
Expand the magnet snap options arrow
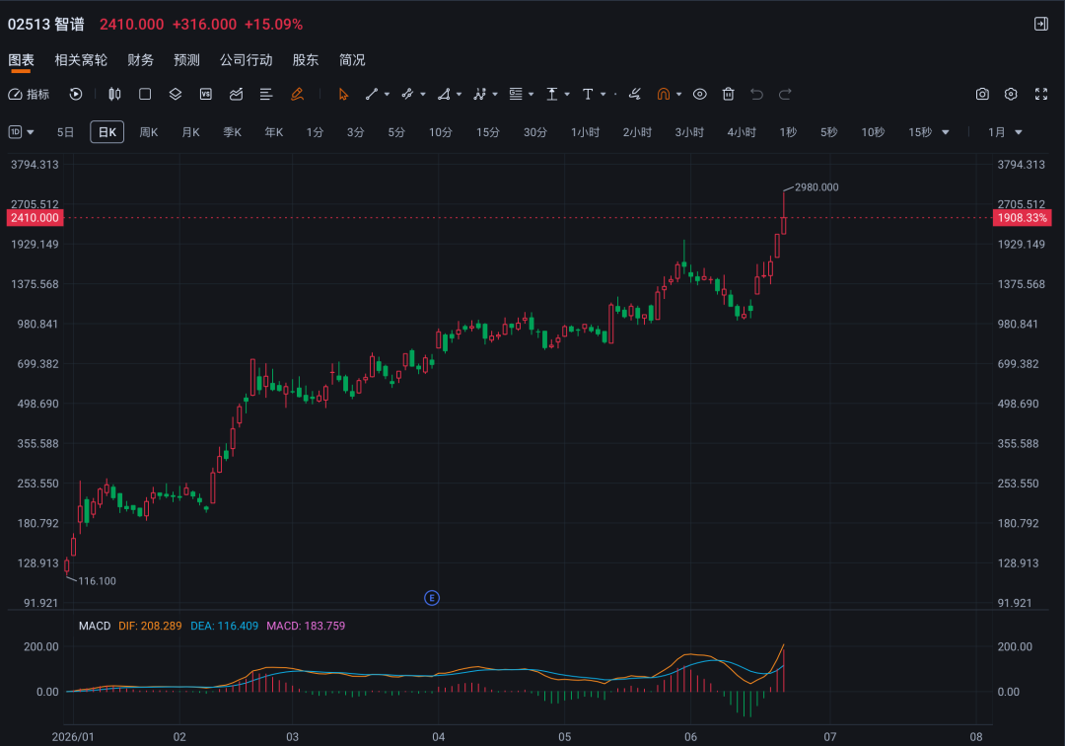[x=679, y=95]
